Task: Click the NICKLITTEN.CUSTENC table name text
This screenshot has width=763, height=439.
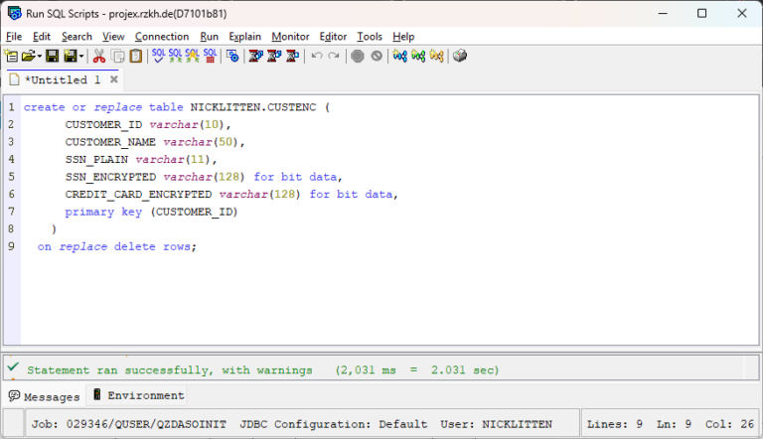Action: (253, 107)
